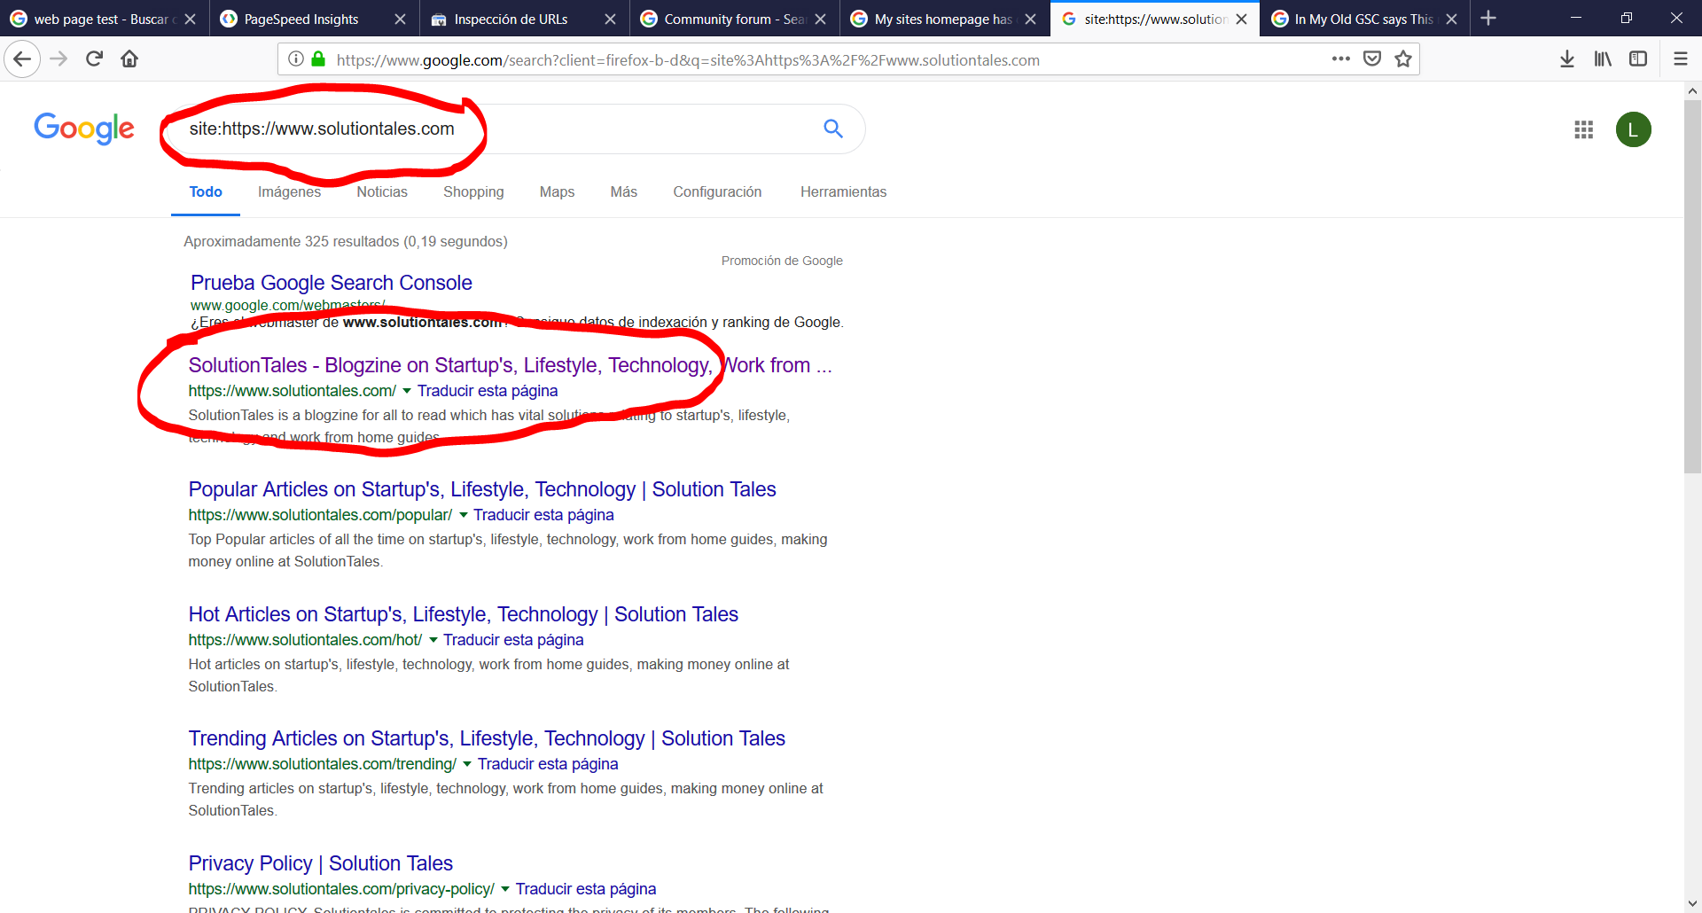This screenshot has width=1702, height=913.
Task: Close the PageSpeed Insights tab
Action: click(x=400, y=19)
